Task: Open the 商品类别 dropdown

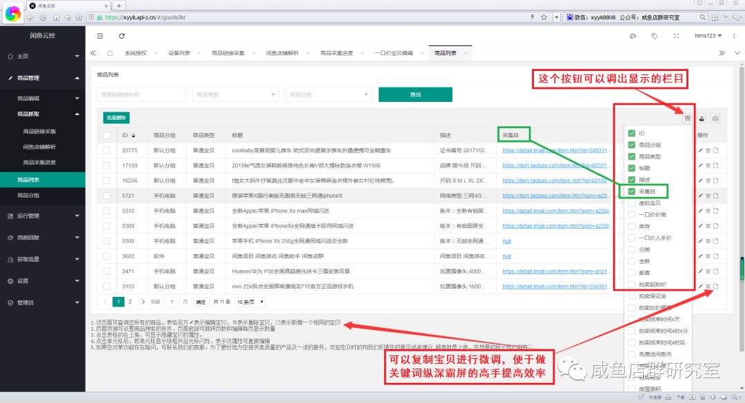Action: (234, 94)
